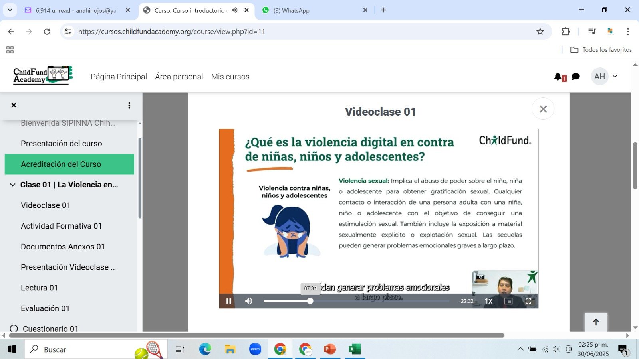The width and height of the screenshot is (639, 359).
Task: Expand the AH user menu
Action: (605, 77)
